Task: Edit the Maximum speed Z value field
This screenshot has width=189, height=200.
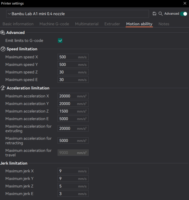Action: [68, 72]
